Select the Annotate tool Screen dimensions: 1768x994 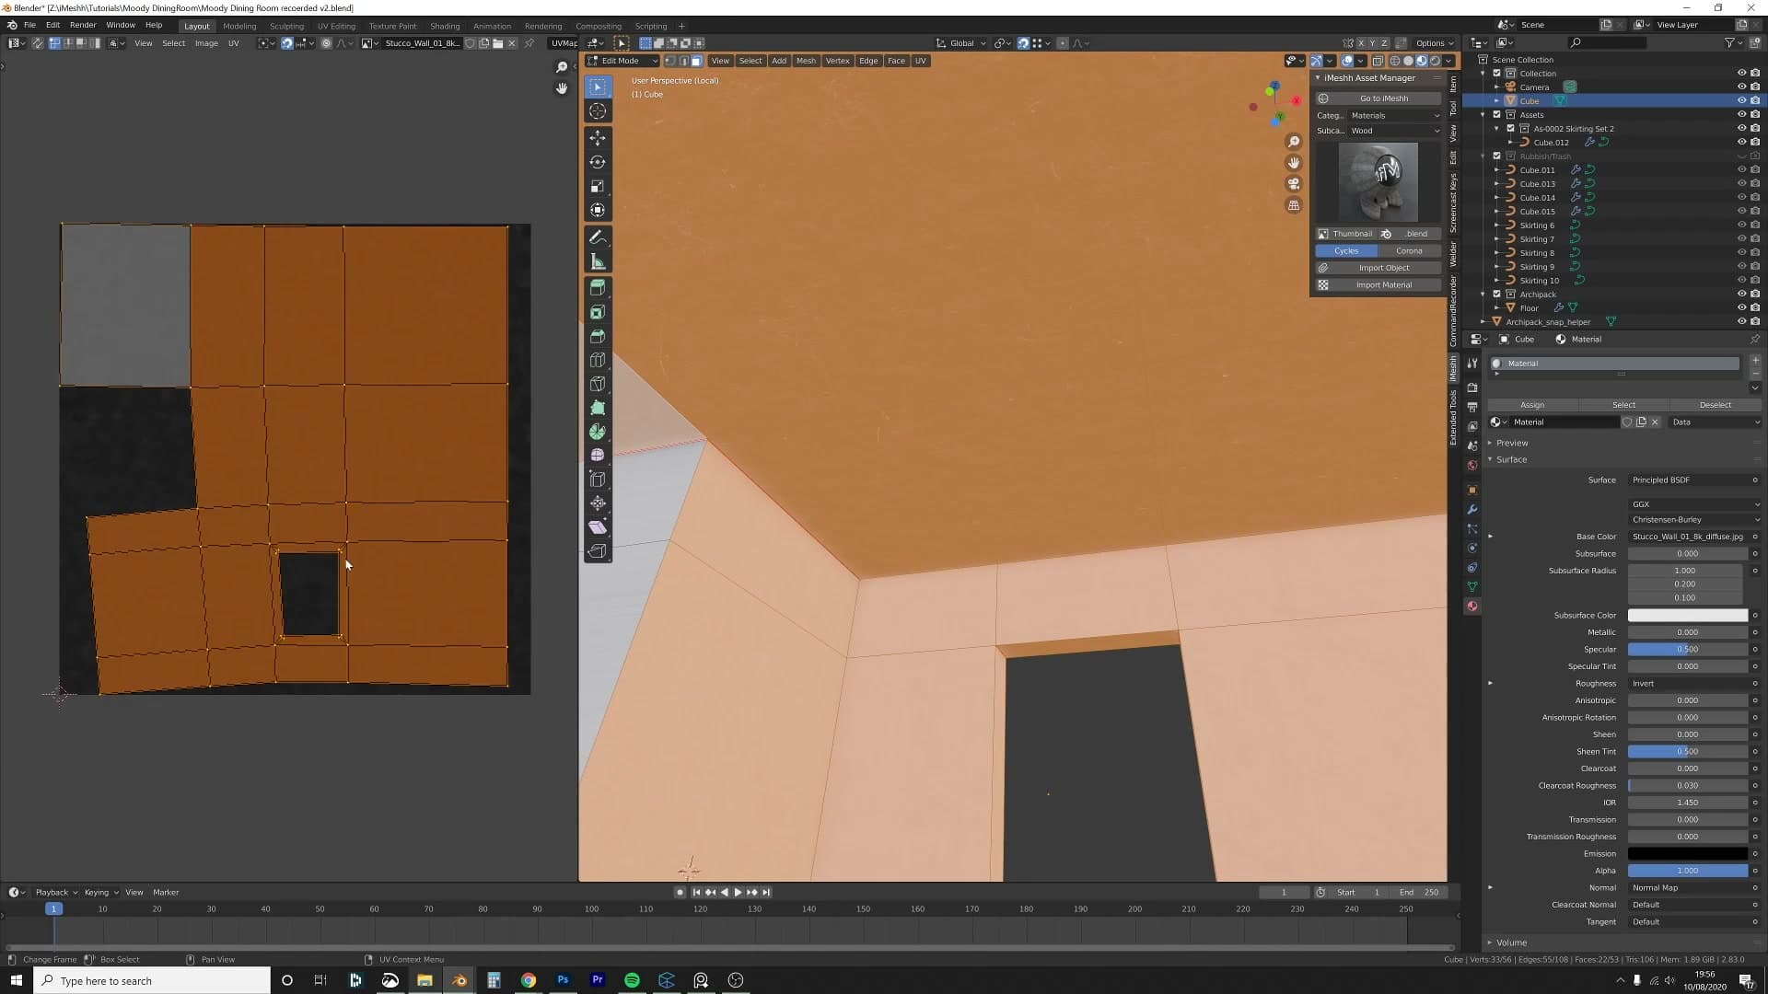point(598,237)
